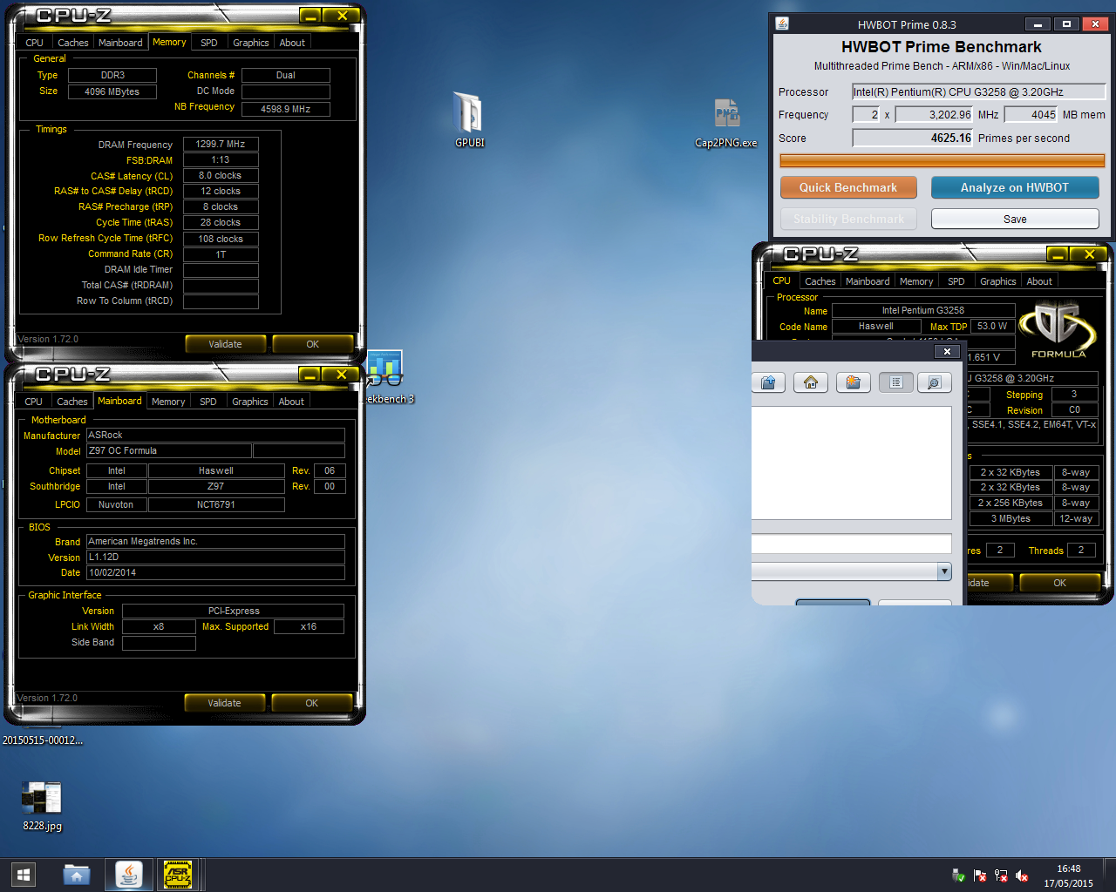Open the safely remove hardware tray icon
Image resolution: width=1116 pixels, height=892 pixels.
click(958, 875)
